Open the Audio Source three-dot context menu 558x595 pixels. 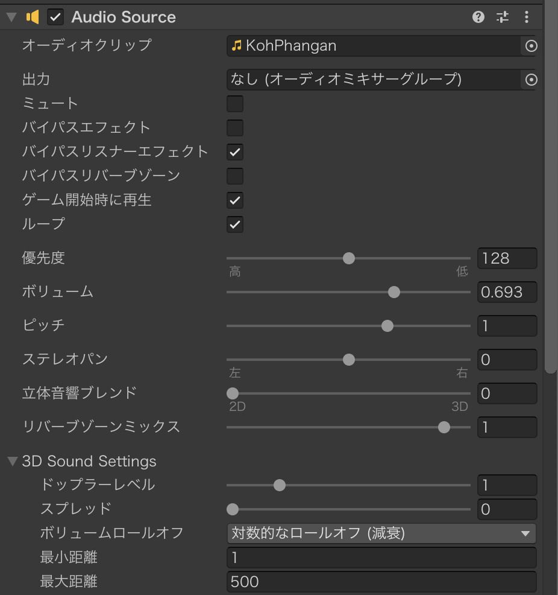coord(527,17)
